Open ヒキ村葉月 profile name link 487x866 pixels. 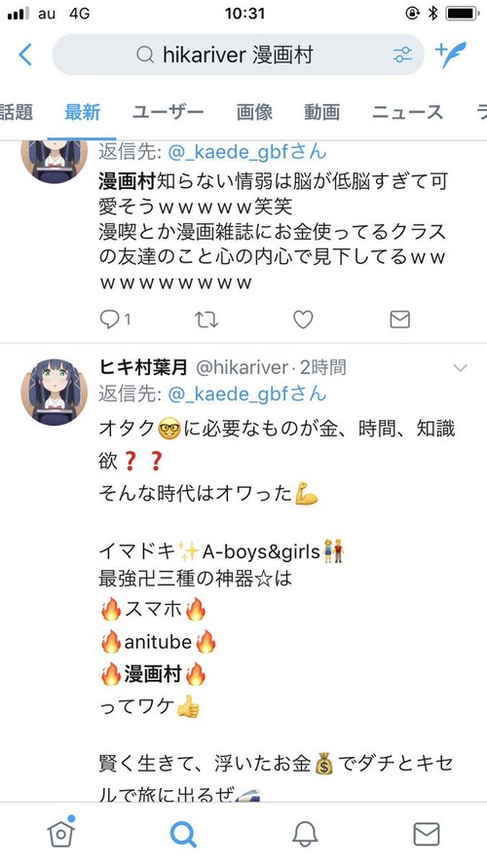[x=143, y=366]
